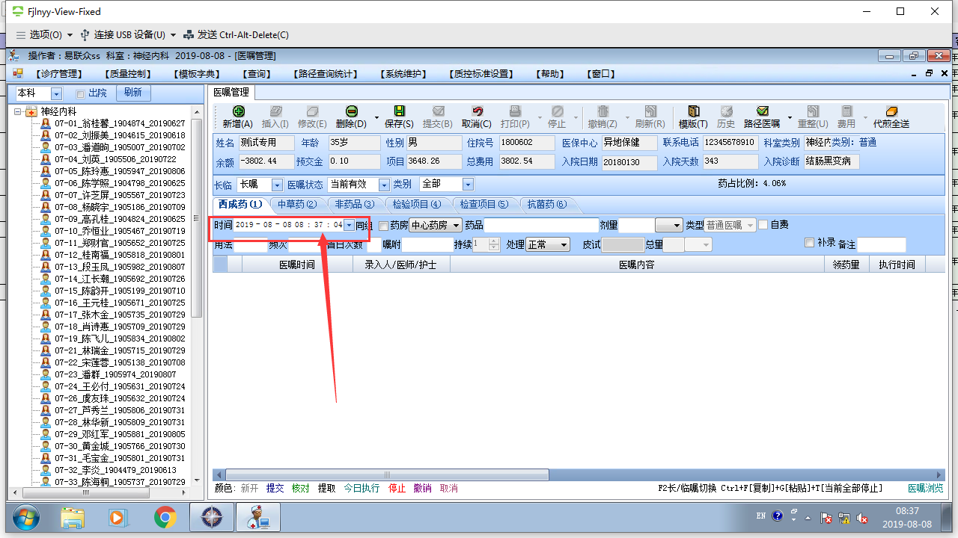
Task: Open the 历史 history icon
Action: coord(726,111)
